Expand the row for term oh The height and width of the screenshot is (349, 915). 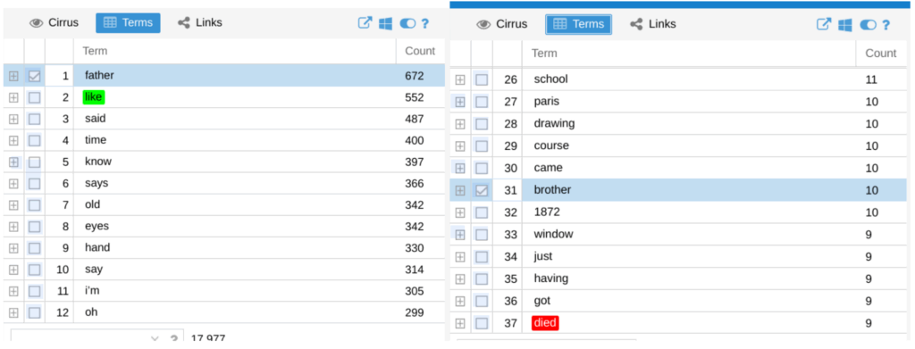[x=13, y=313]
